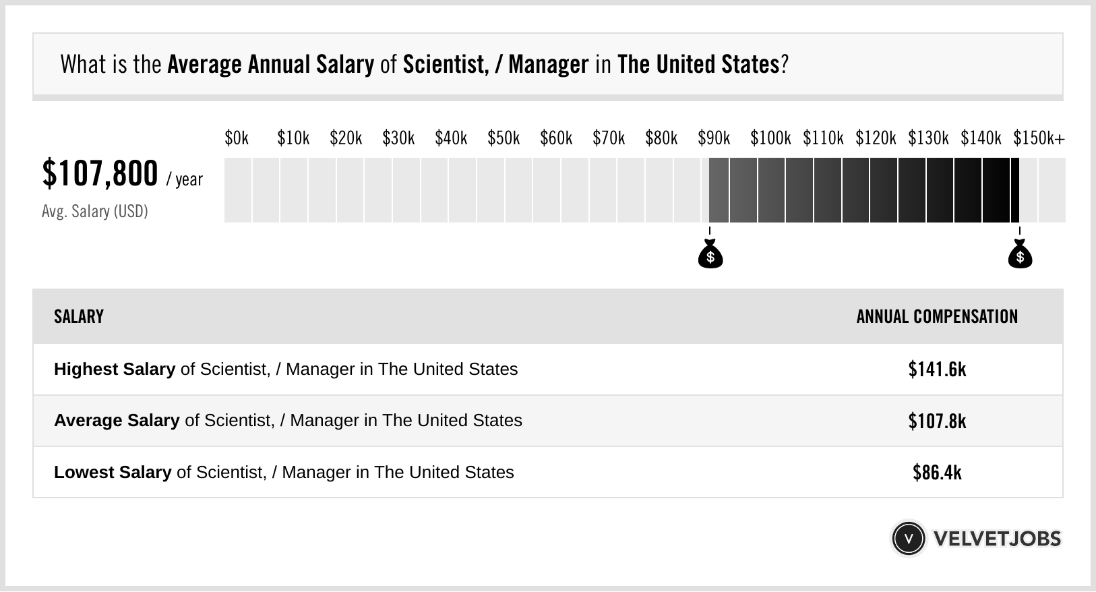Click the $90k label on salary scale

click(x=714, y=138)
